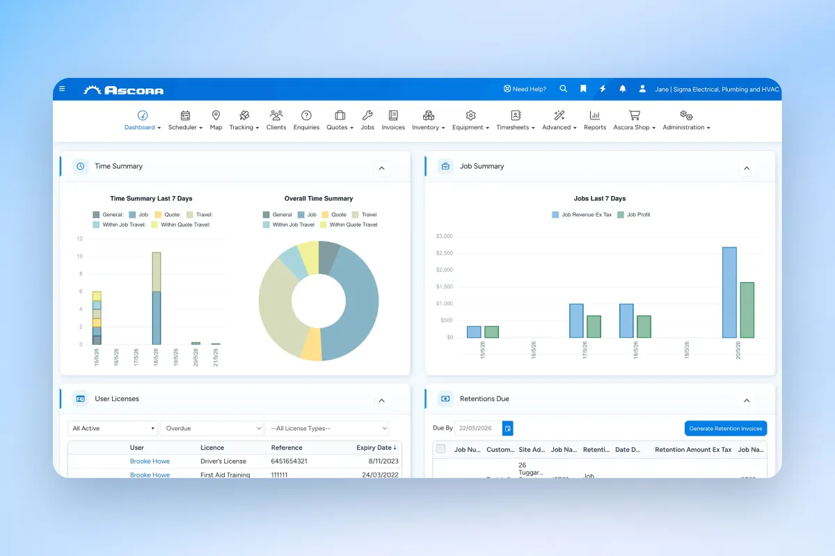Open the hamburger menu icon
The image size is (835, 556).
point(62,89)
